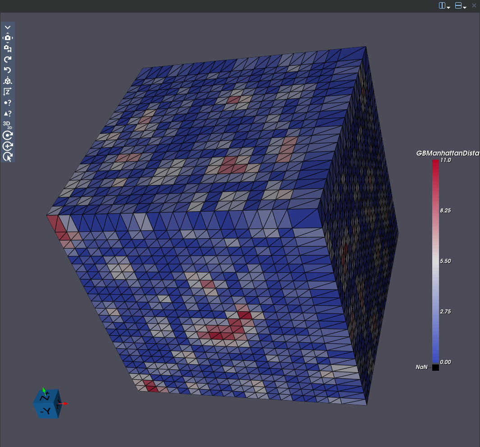Click the zoom camera plus icon
This screenshot has height=447, width=480.
coord(8,146)
